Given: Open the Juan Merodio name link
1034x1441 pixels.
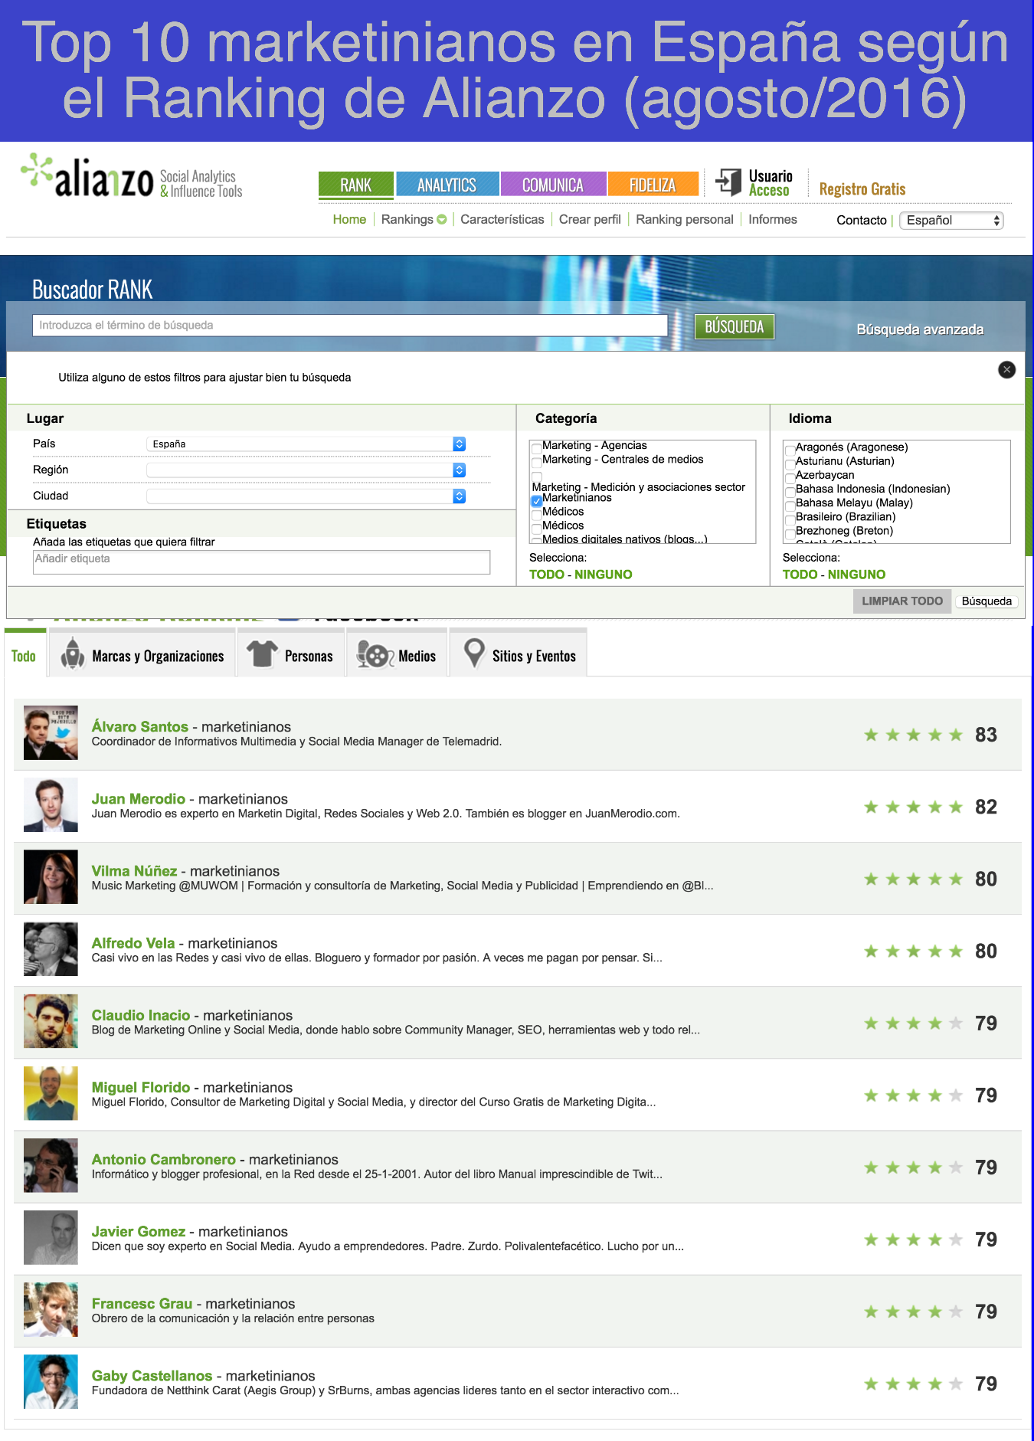Looking at the screenshot, I should point(139,798).
